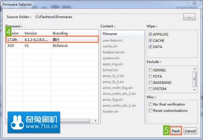203x140 pixels.
Task: Select amss_fs_2.sin in content list
Action: (x=113, y=76)
